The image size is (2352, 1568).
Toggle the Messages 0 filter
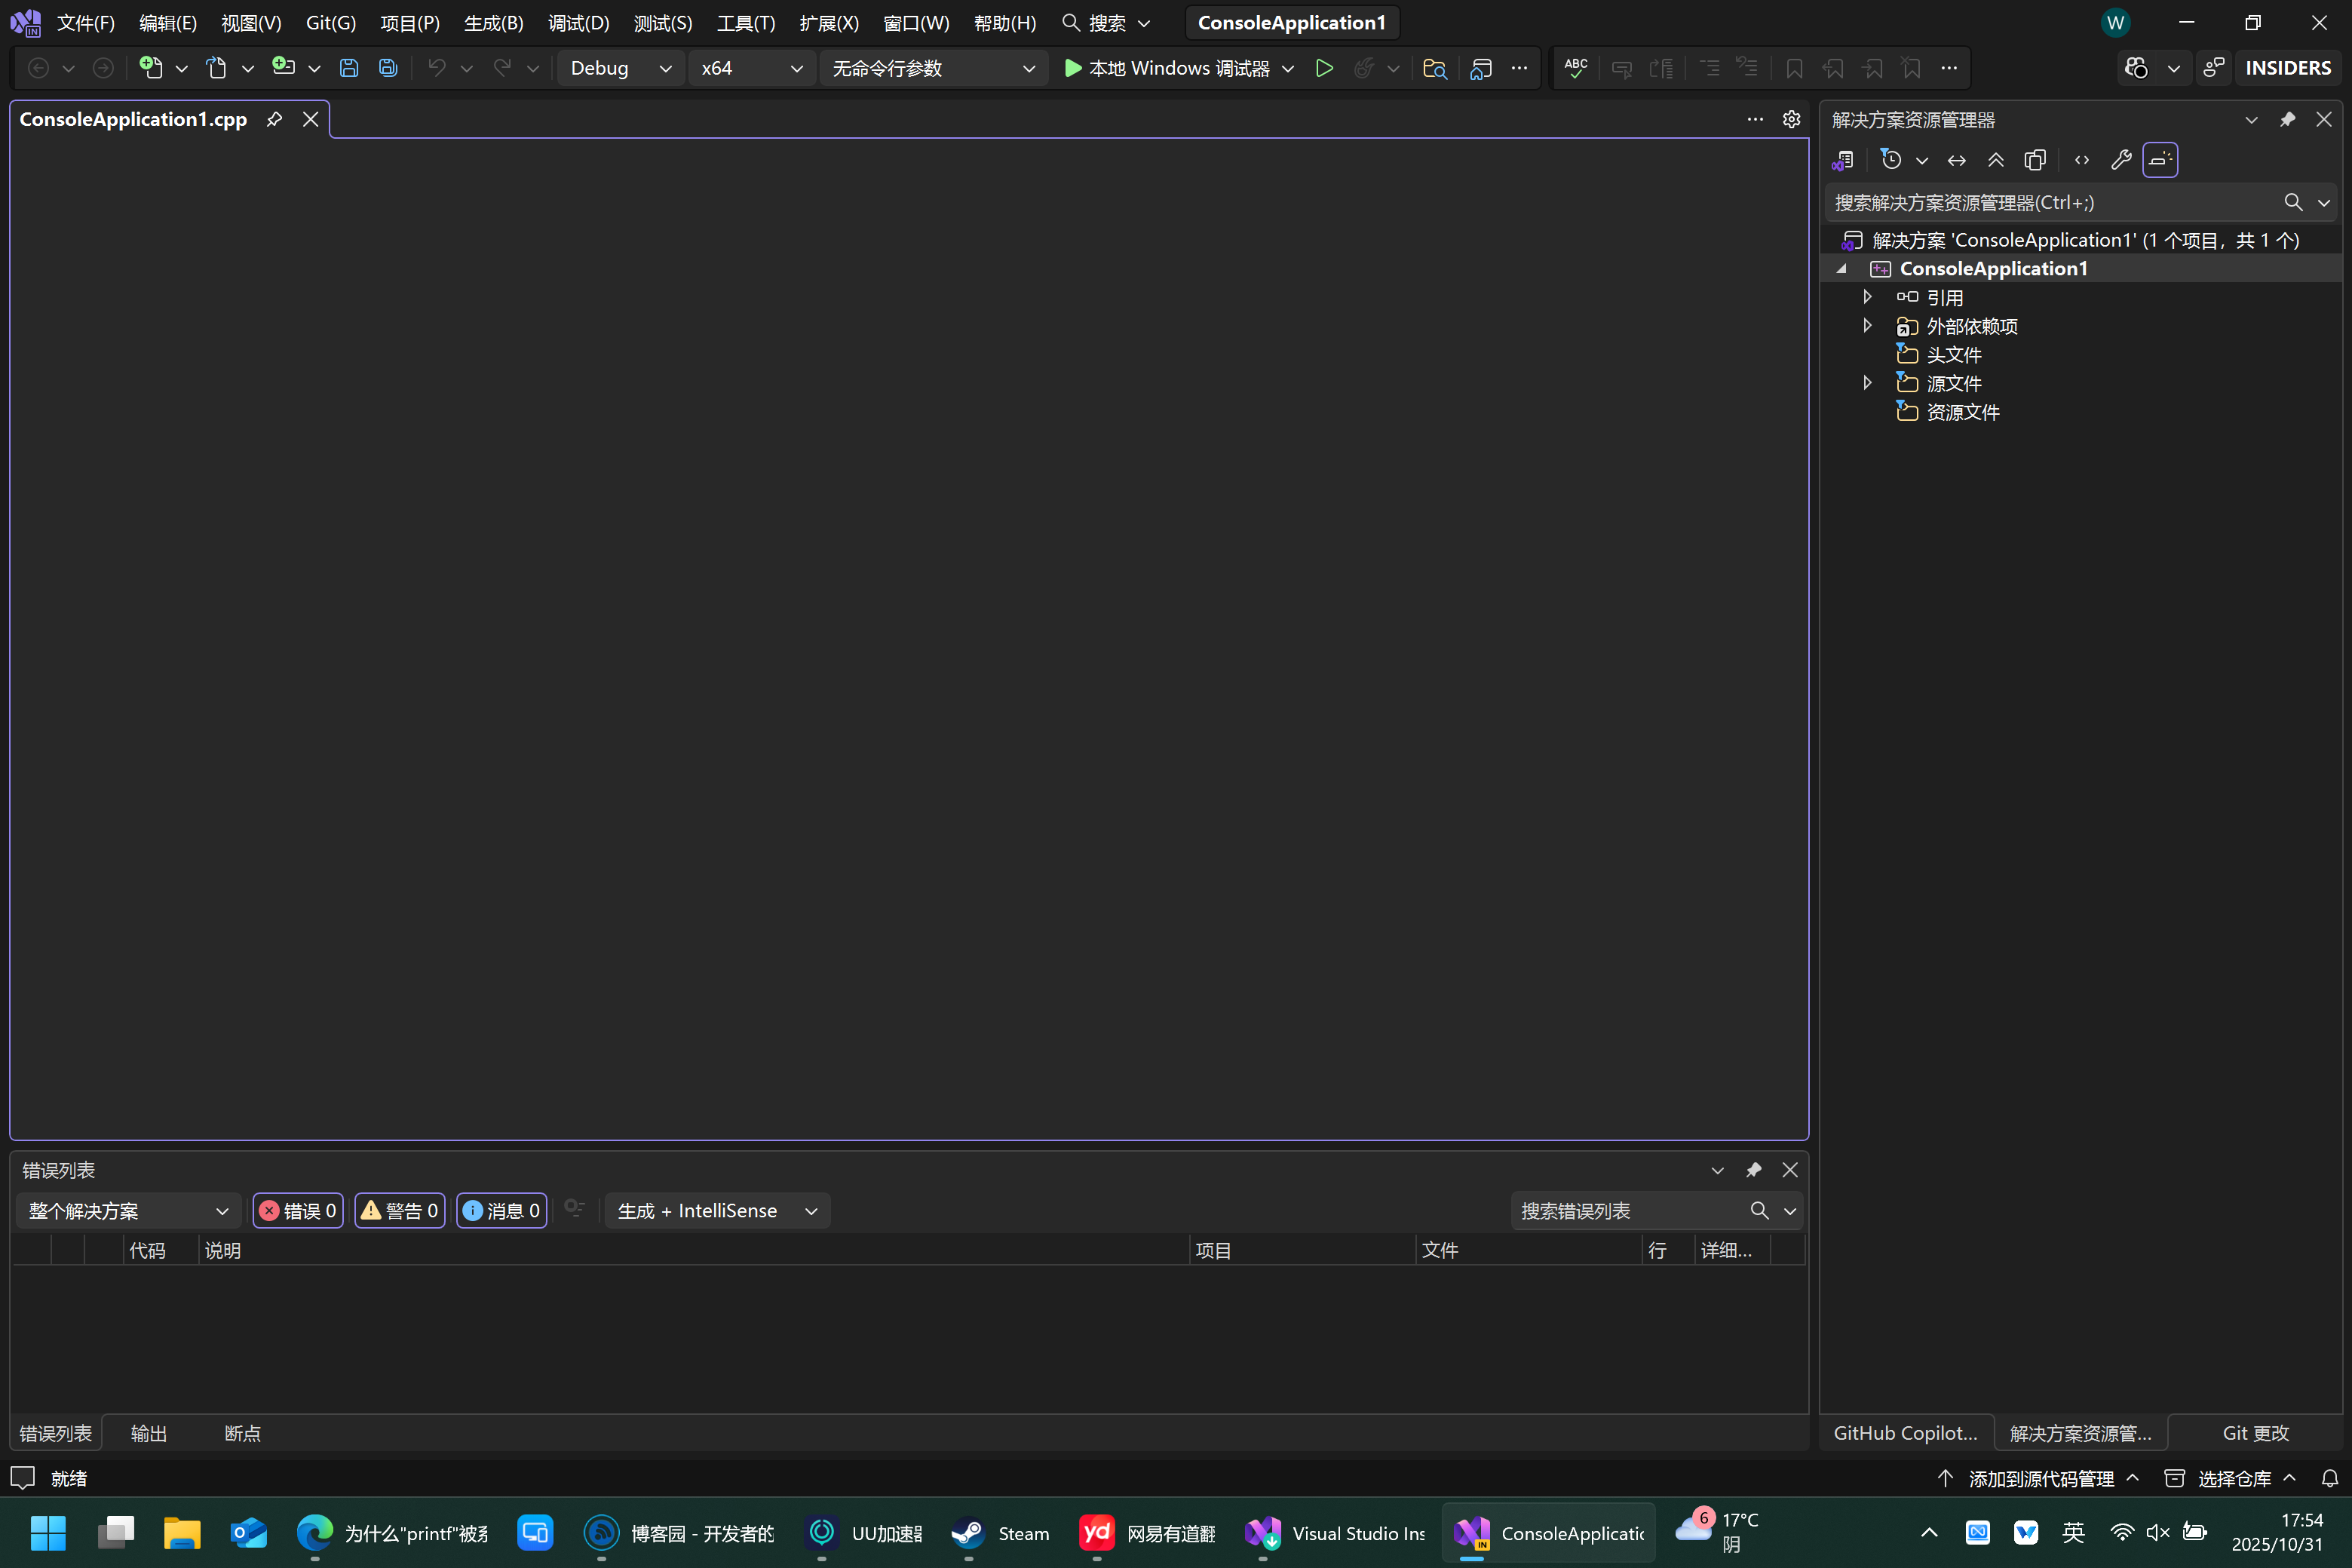501,1211
